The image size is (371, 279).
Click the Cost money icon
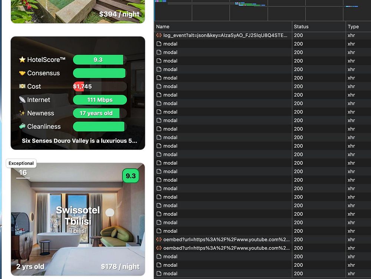[22, 86]
